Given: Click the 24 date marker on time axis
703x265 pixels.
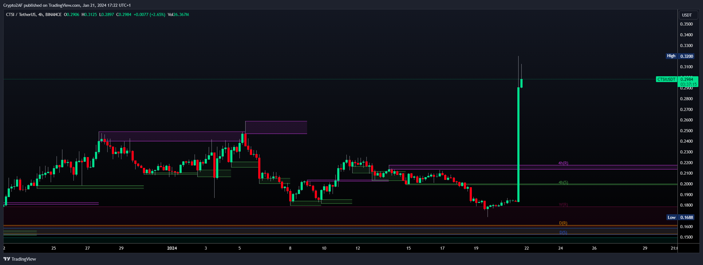Looking at the screenshot, I should click(x=560, y=248).
